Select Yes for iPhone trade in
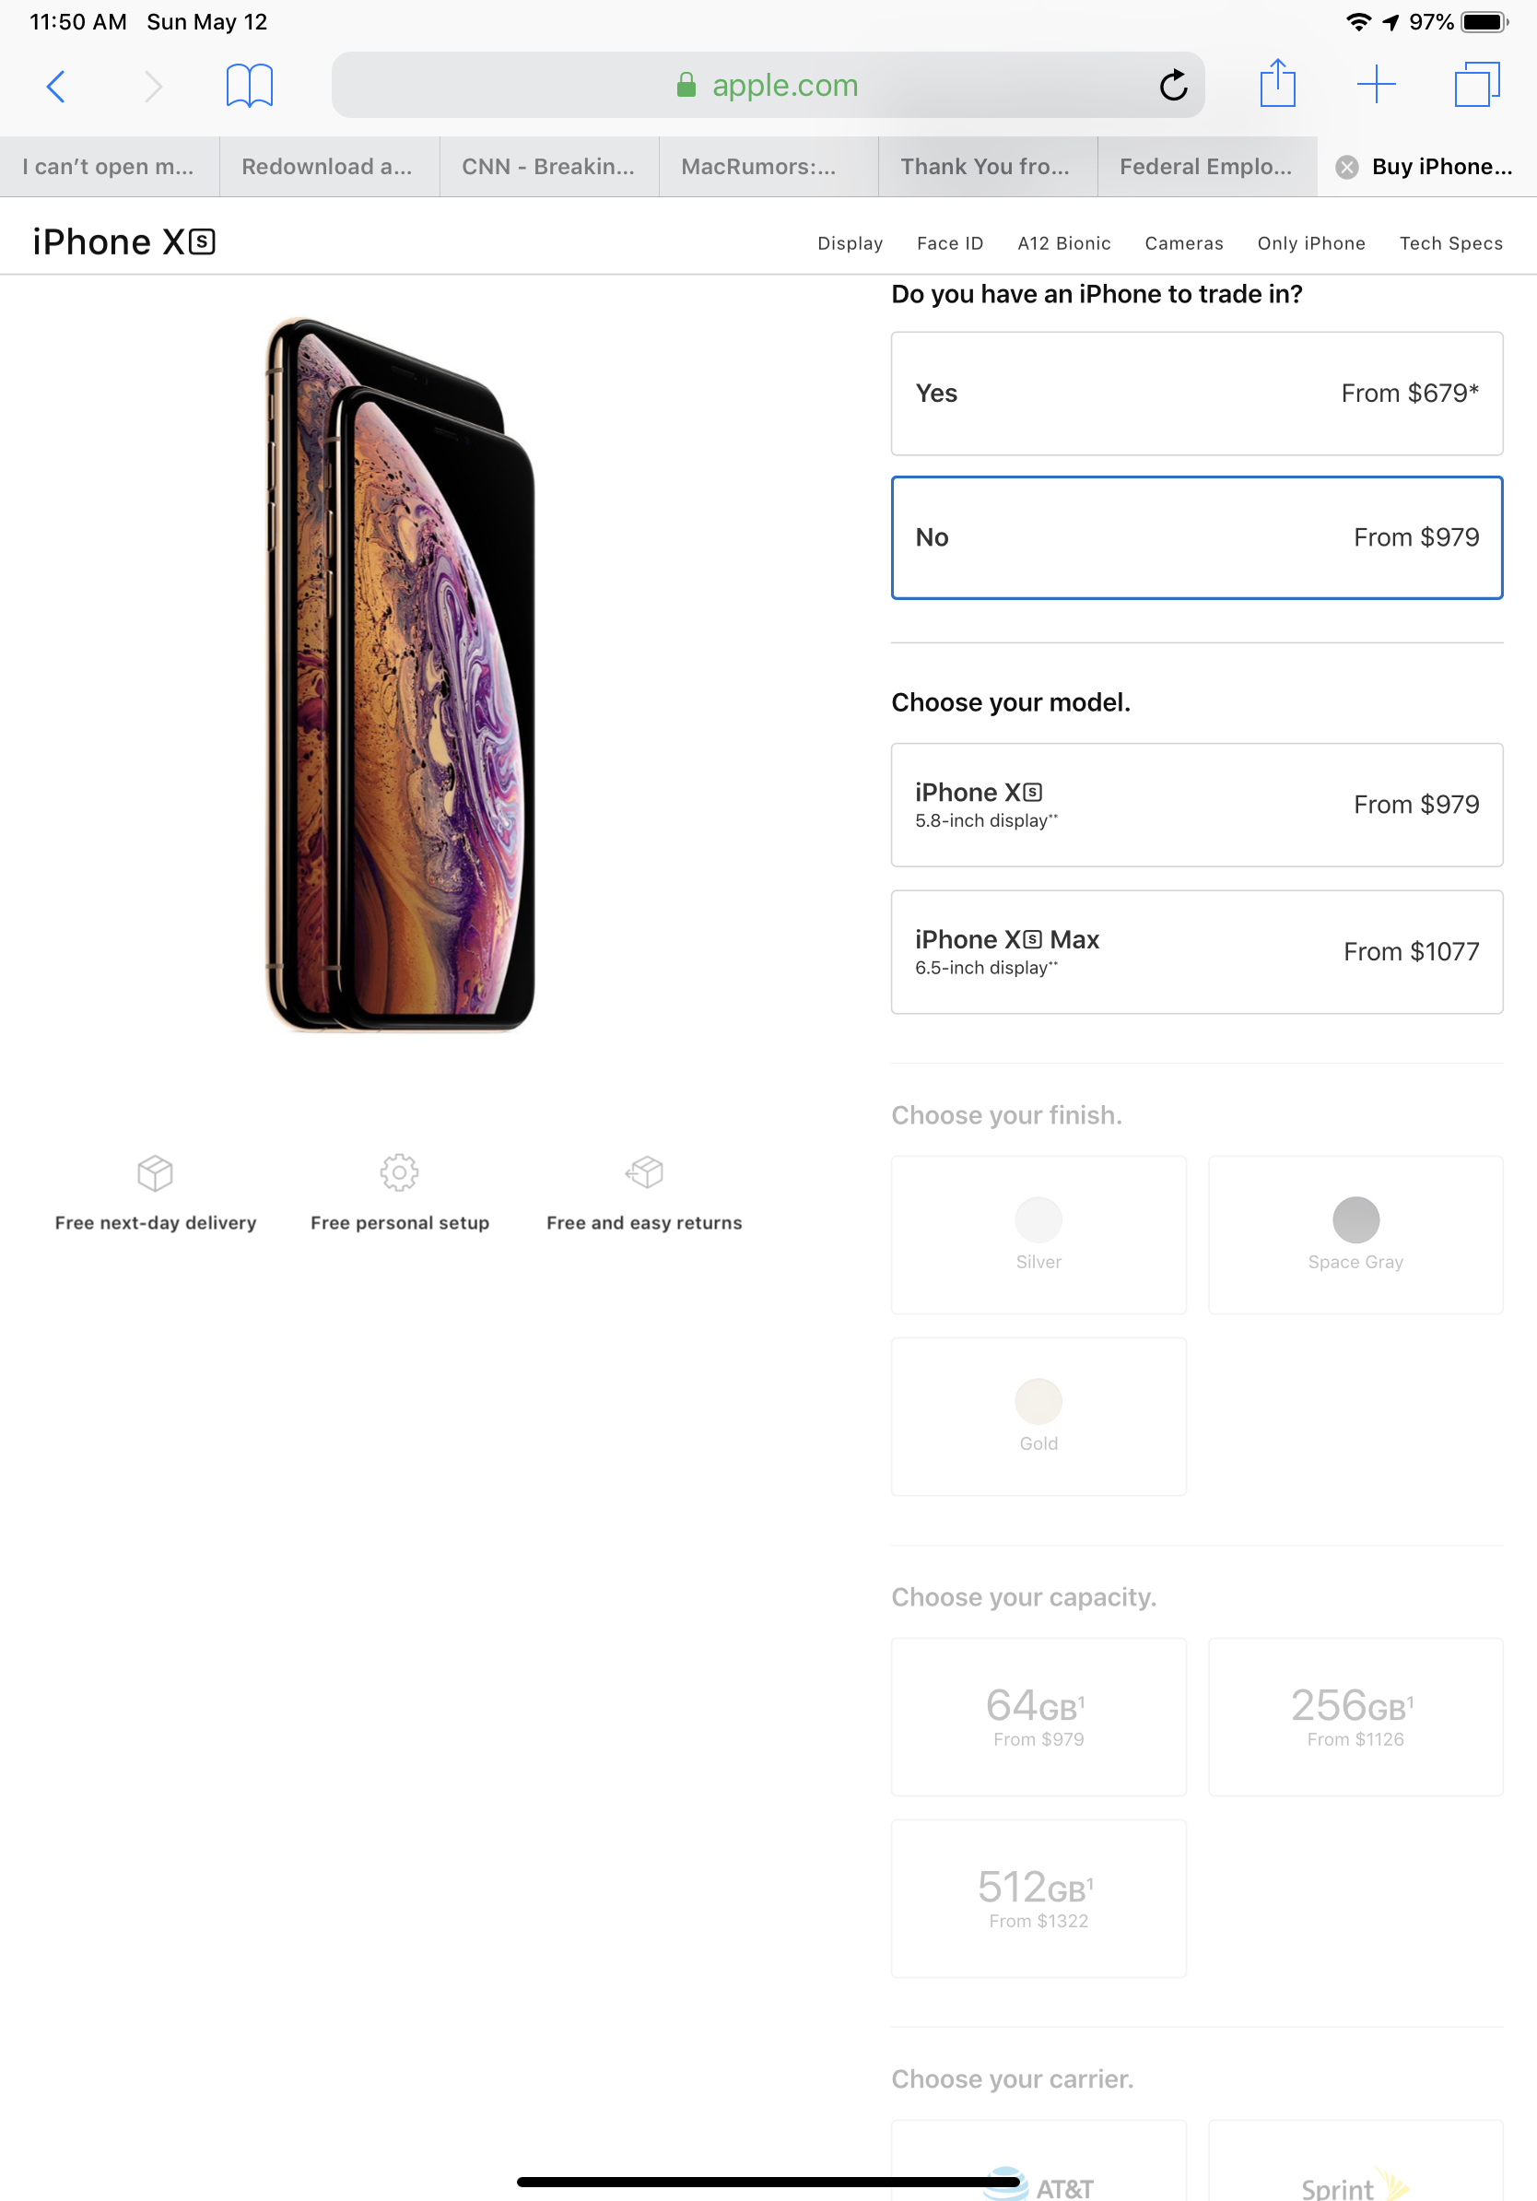The height and width of the screenshot is (2201, 1537). tap(1197, 393)
